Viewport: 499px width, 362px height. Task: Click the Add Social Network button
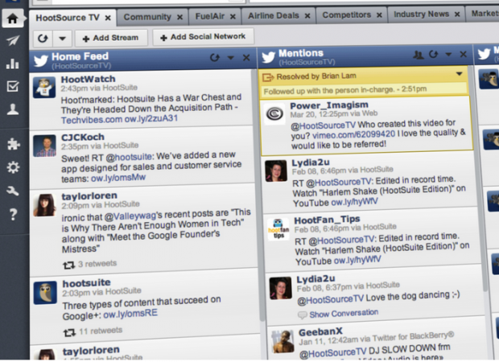click(x=203, y=37)
